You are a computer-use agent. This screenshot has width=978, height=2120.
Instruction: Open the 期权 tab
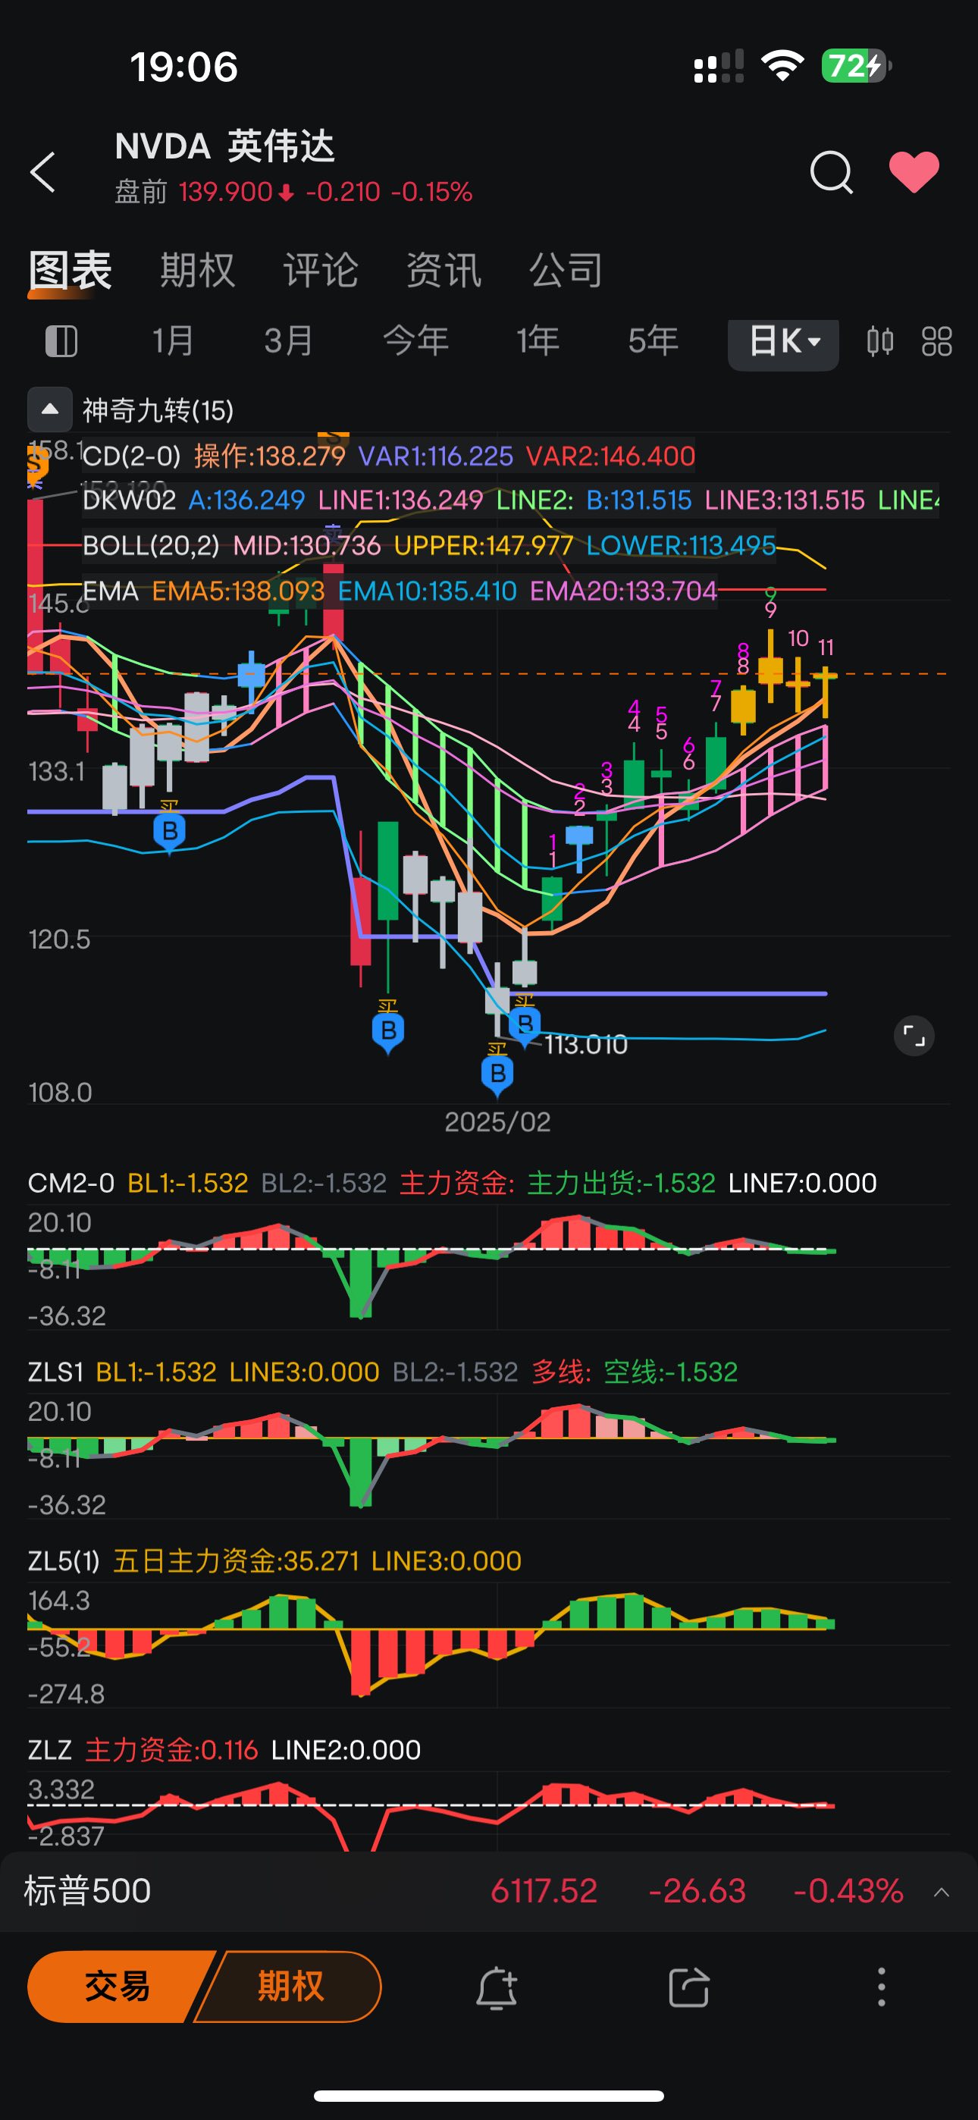[198, 270]
